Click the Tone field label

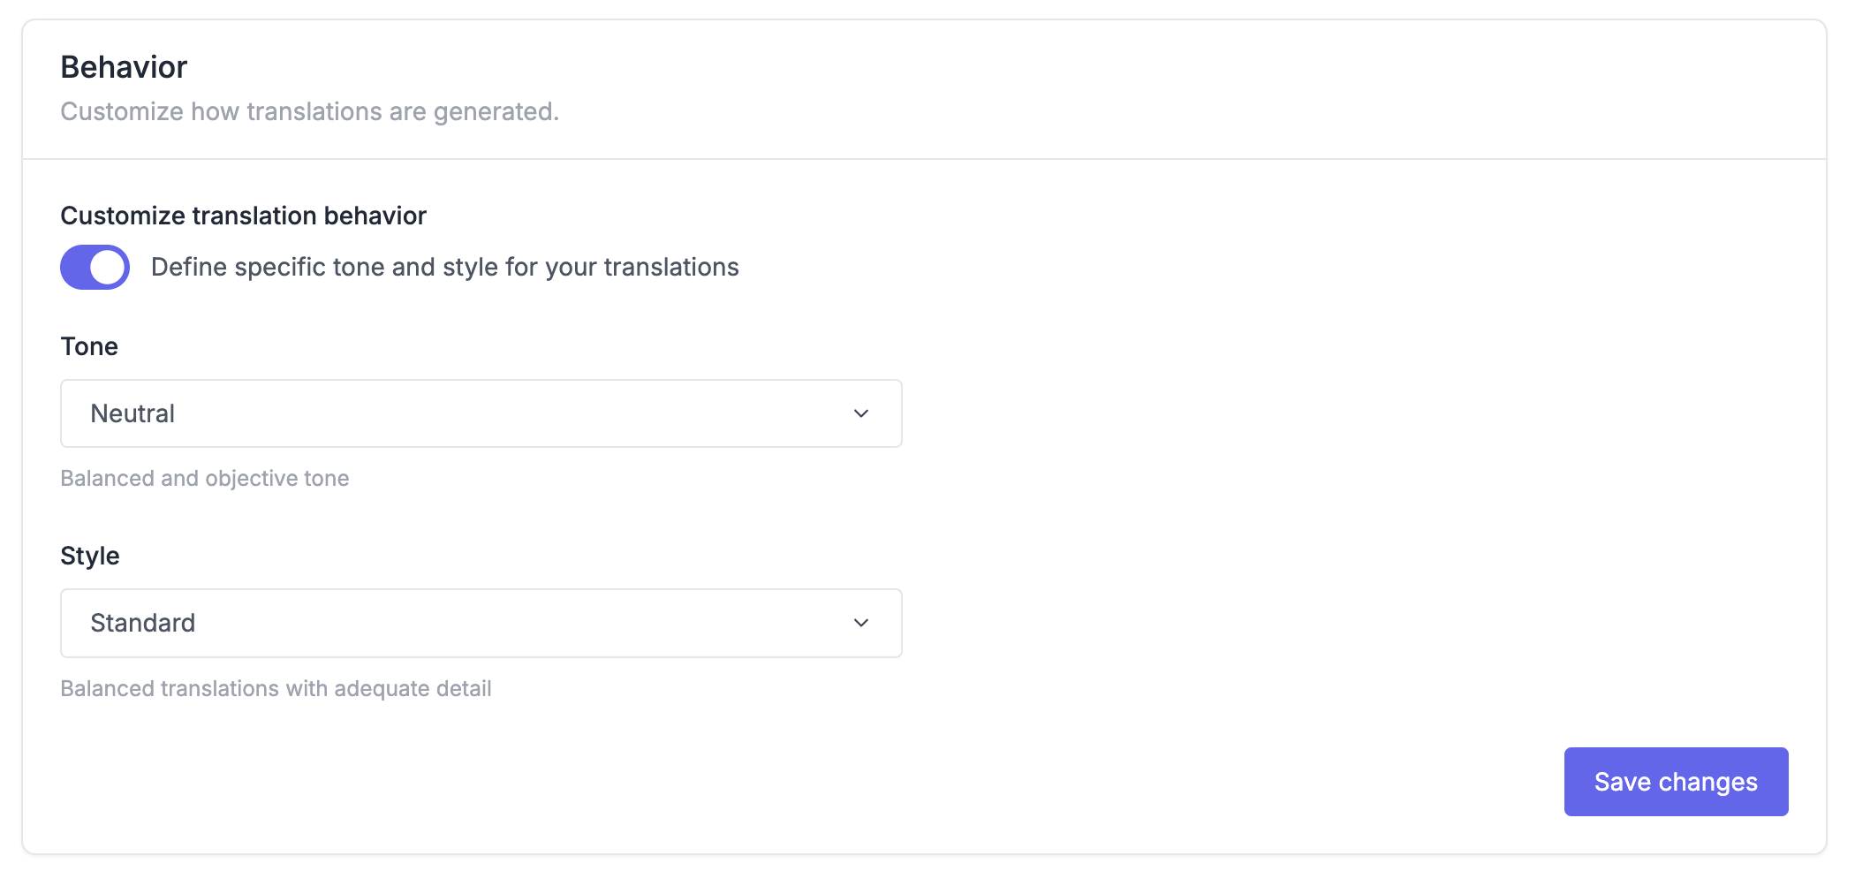(89, 346)
